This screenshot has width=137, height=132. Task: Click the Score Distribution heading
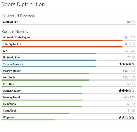23,4
